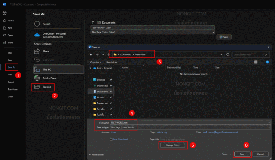The width and height of the screenshot is (275, 160).
Task: Open the Tools dropdown
Action: [x=226, y=154]
